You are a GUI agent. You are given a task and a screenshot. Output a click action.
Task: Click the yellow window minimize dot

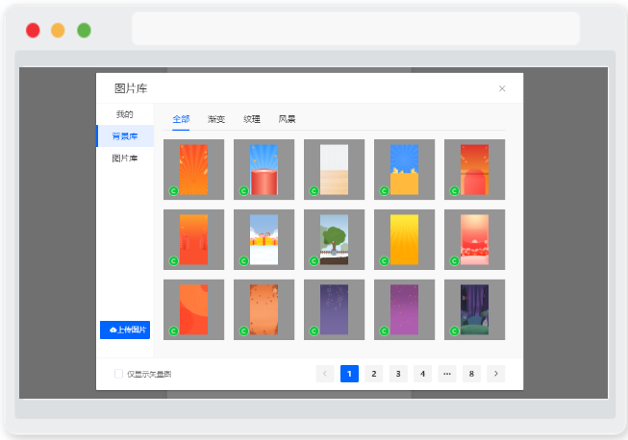[58, 31]
